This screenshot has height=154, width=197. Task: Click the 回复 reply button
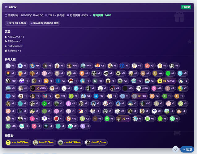(187, 149)
